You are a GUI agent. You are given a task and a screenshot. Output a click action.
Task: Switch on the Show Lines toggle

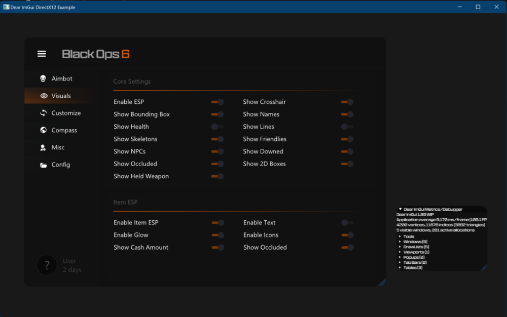click(347, 127)
